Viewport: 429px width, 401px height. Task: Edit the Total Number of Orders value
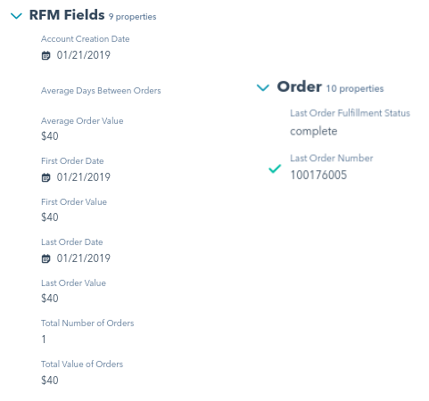pos(44,340)
